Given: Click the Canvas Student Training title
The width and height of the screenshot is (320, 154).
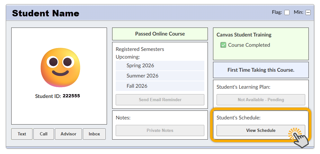Looking at the screenshot, I should click(244, 35).
